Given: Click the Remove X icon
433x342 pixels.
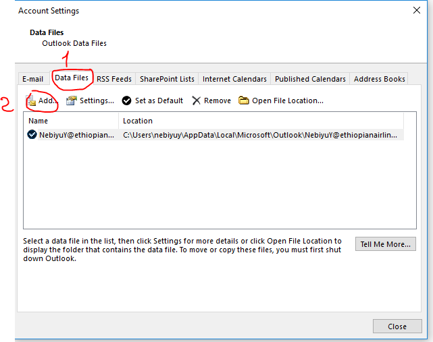Looking at the screenshot, I should (x=196, y=101).
